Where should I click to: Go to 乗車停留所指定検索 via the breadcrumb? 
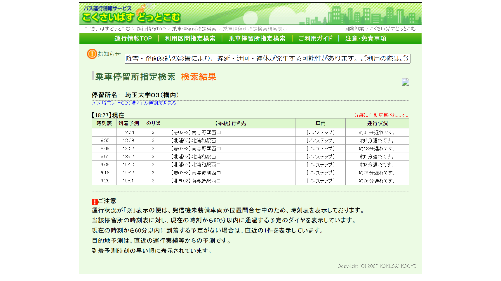tap(194, 29)
